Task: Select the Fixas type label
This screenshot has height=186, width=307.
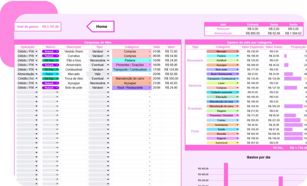Action: click(195, 131)
